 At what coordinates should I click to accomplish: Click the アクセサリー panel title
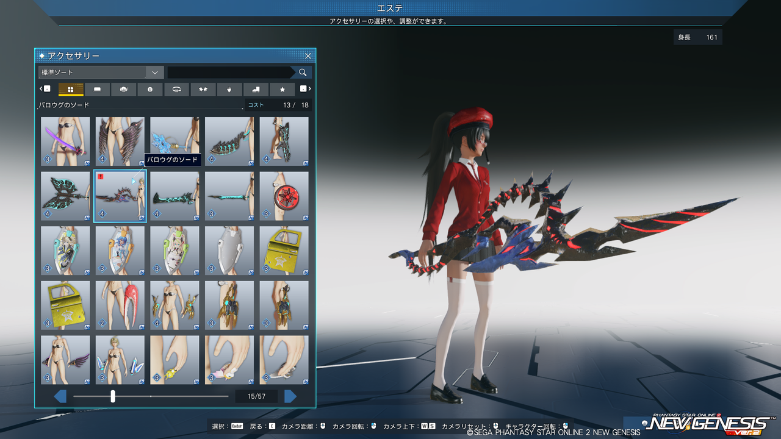click(73, 56)
